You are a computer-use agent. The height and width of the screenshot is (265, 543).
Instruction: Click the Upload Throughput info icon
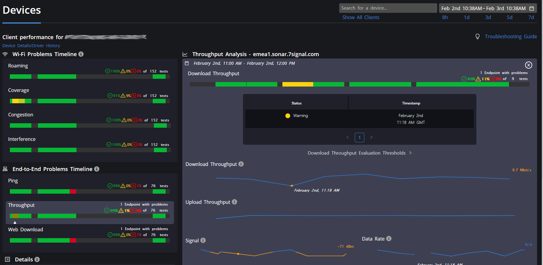pyautogui.click(x=235, y=202)
